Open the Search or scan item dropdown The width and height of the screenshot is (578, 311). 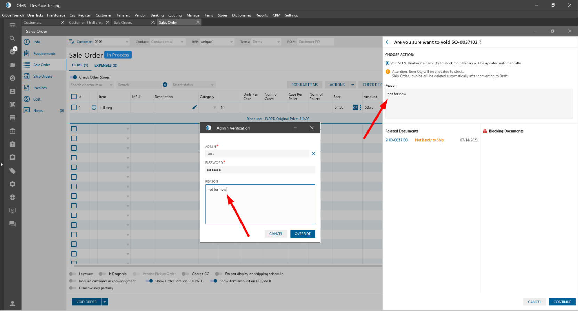pyautogui.click(x=111, y=85)
